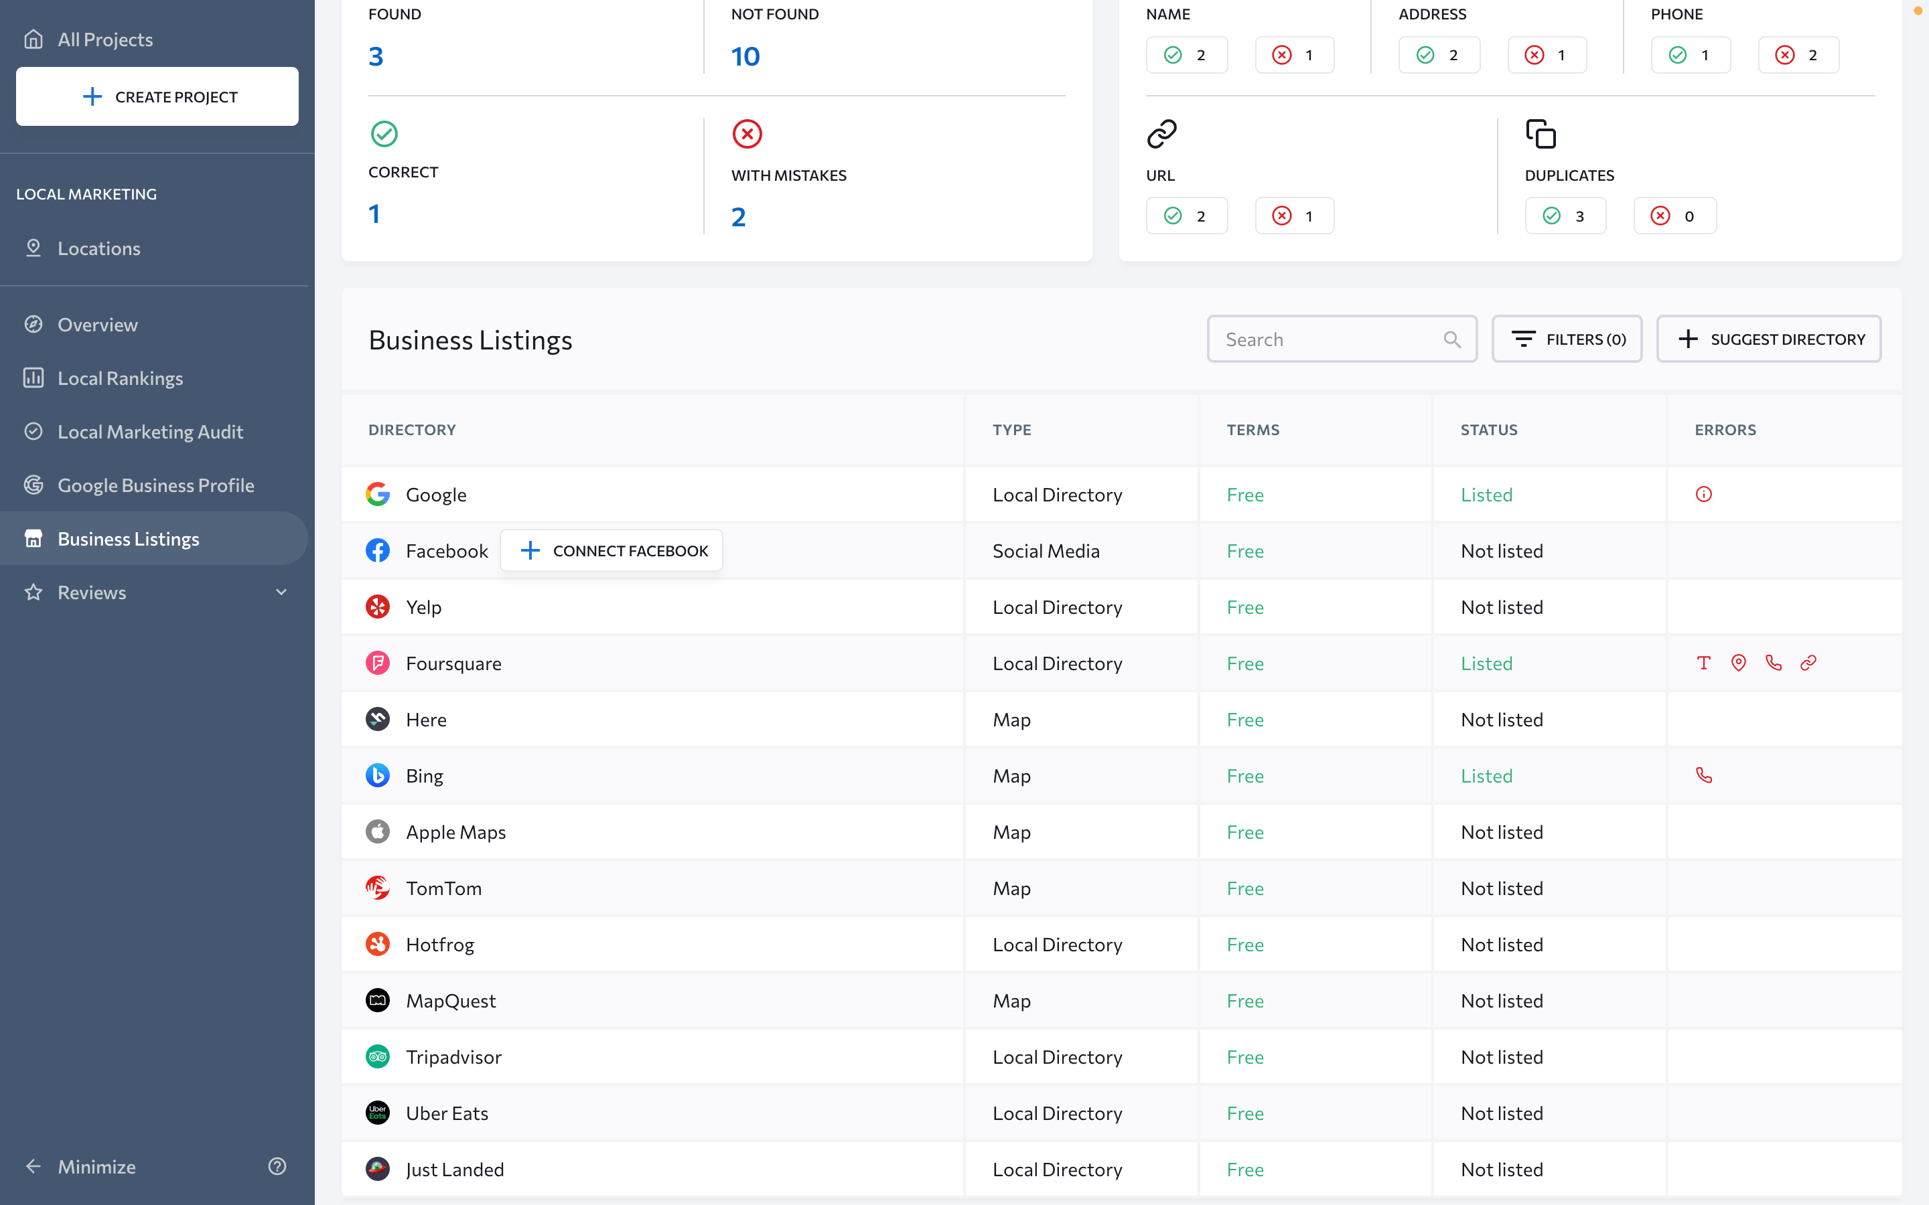Click the help question mark icon

point(277,1166)
